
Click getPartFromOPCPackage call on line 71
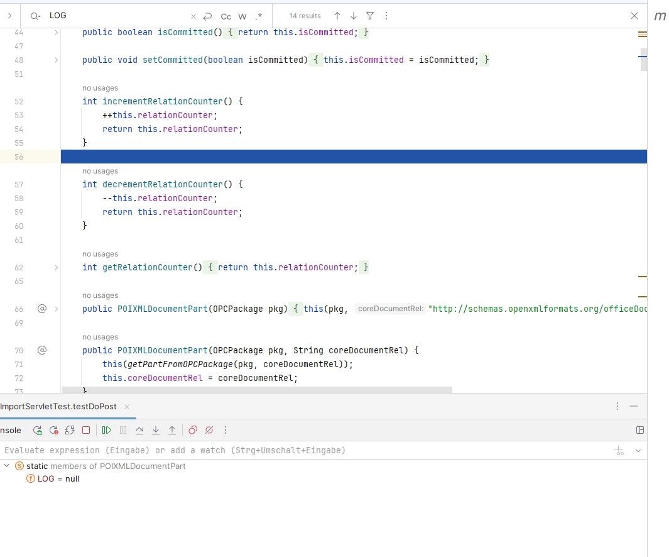tap(180, 365)
